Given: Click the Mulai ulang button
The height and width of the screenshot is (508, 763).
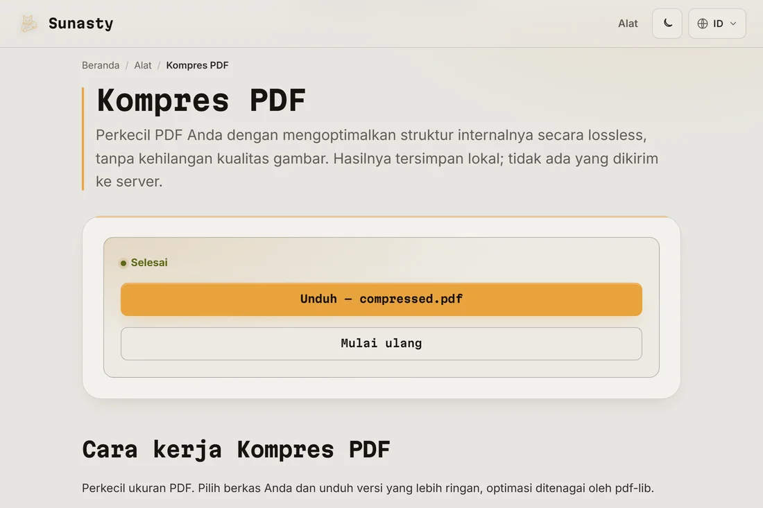Looking at the screenshot, I should click(x=381, y=344).
